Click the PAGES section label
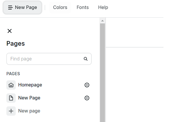Viewport: 189px width, 122px height. tap(13, 74)
